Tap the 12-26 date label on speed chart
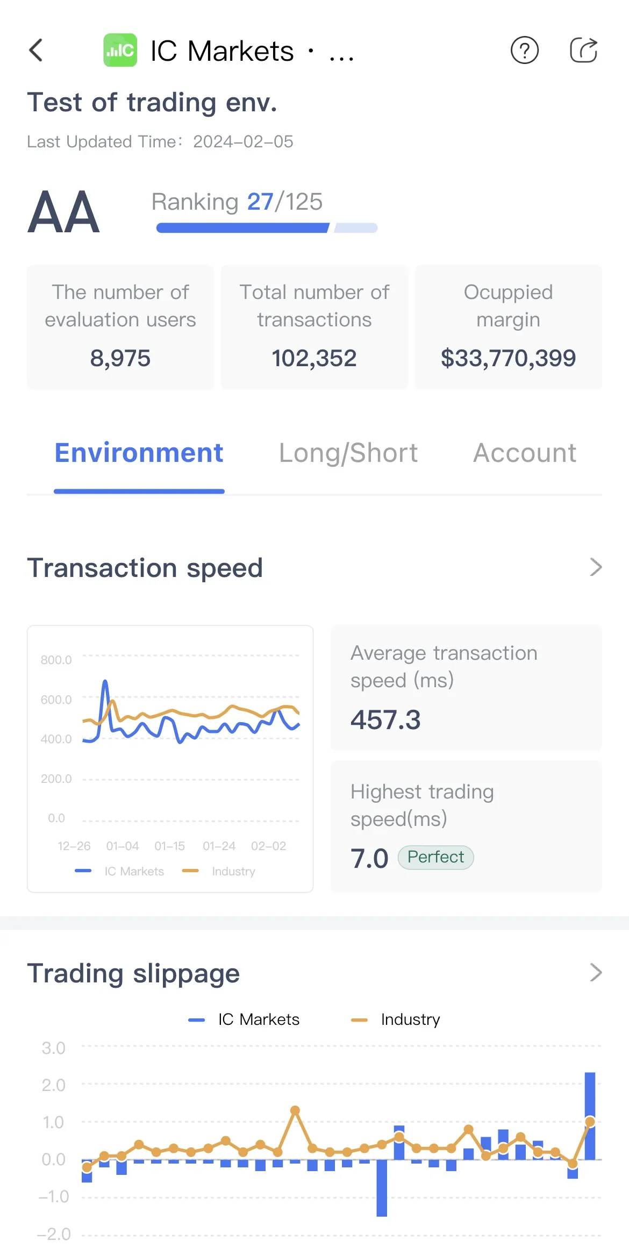Screen dimensions: 629x1255 click(74, 846)
